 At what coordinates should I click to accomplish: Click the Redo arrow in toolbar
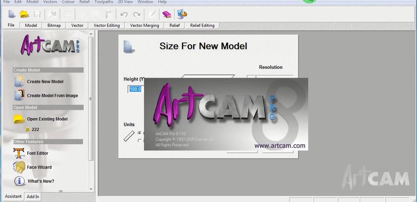coord(137,14)
